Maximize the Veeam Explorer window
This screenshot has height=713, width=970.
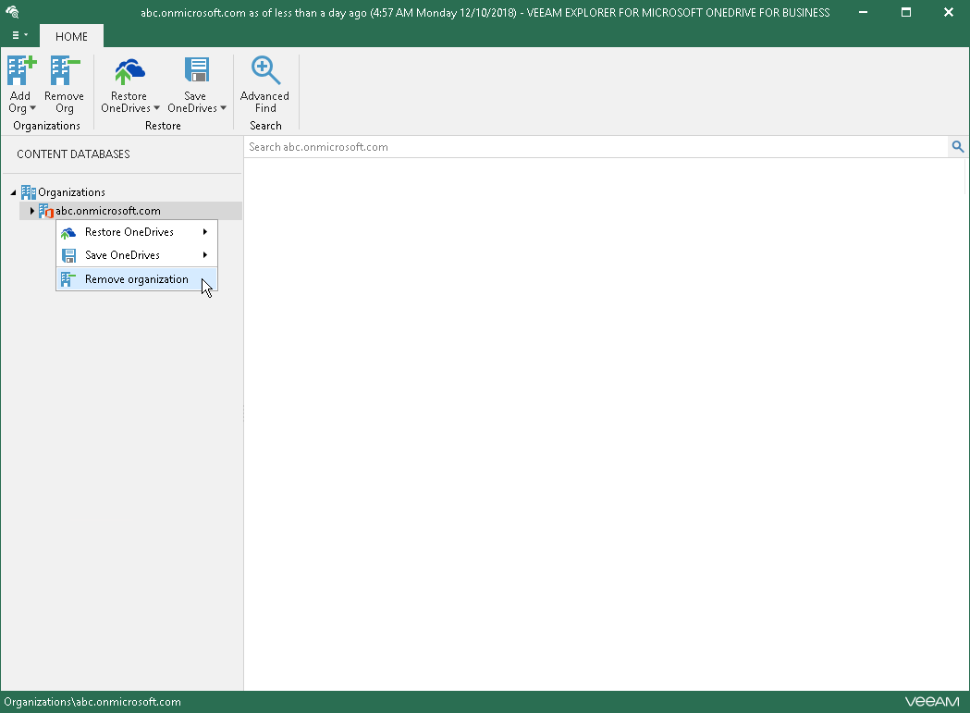click(906, 12)
